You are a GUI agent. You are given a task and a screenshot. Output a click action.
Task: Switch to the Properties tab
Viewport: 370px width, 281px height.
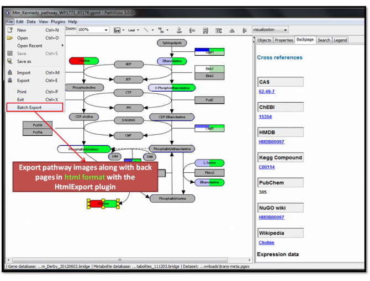pyautogui.click(x=283, y=40)
